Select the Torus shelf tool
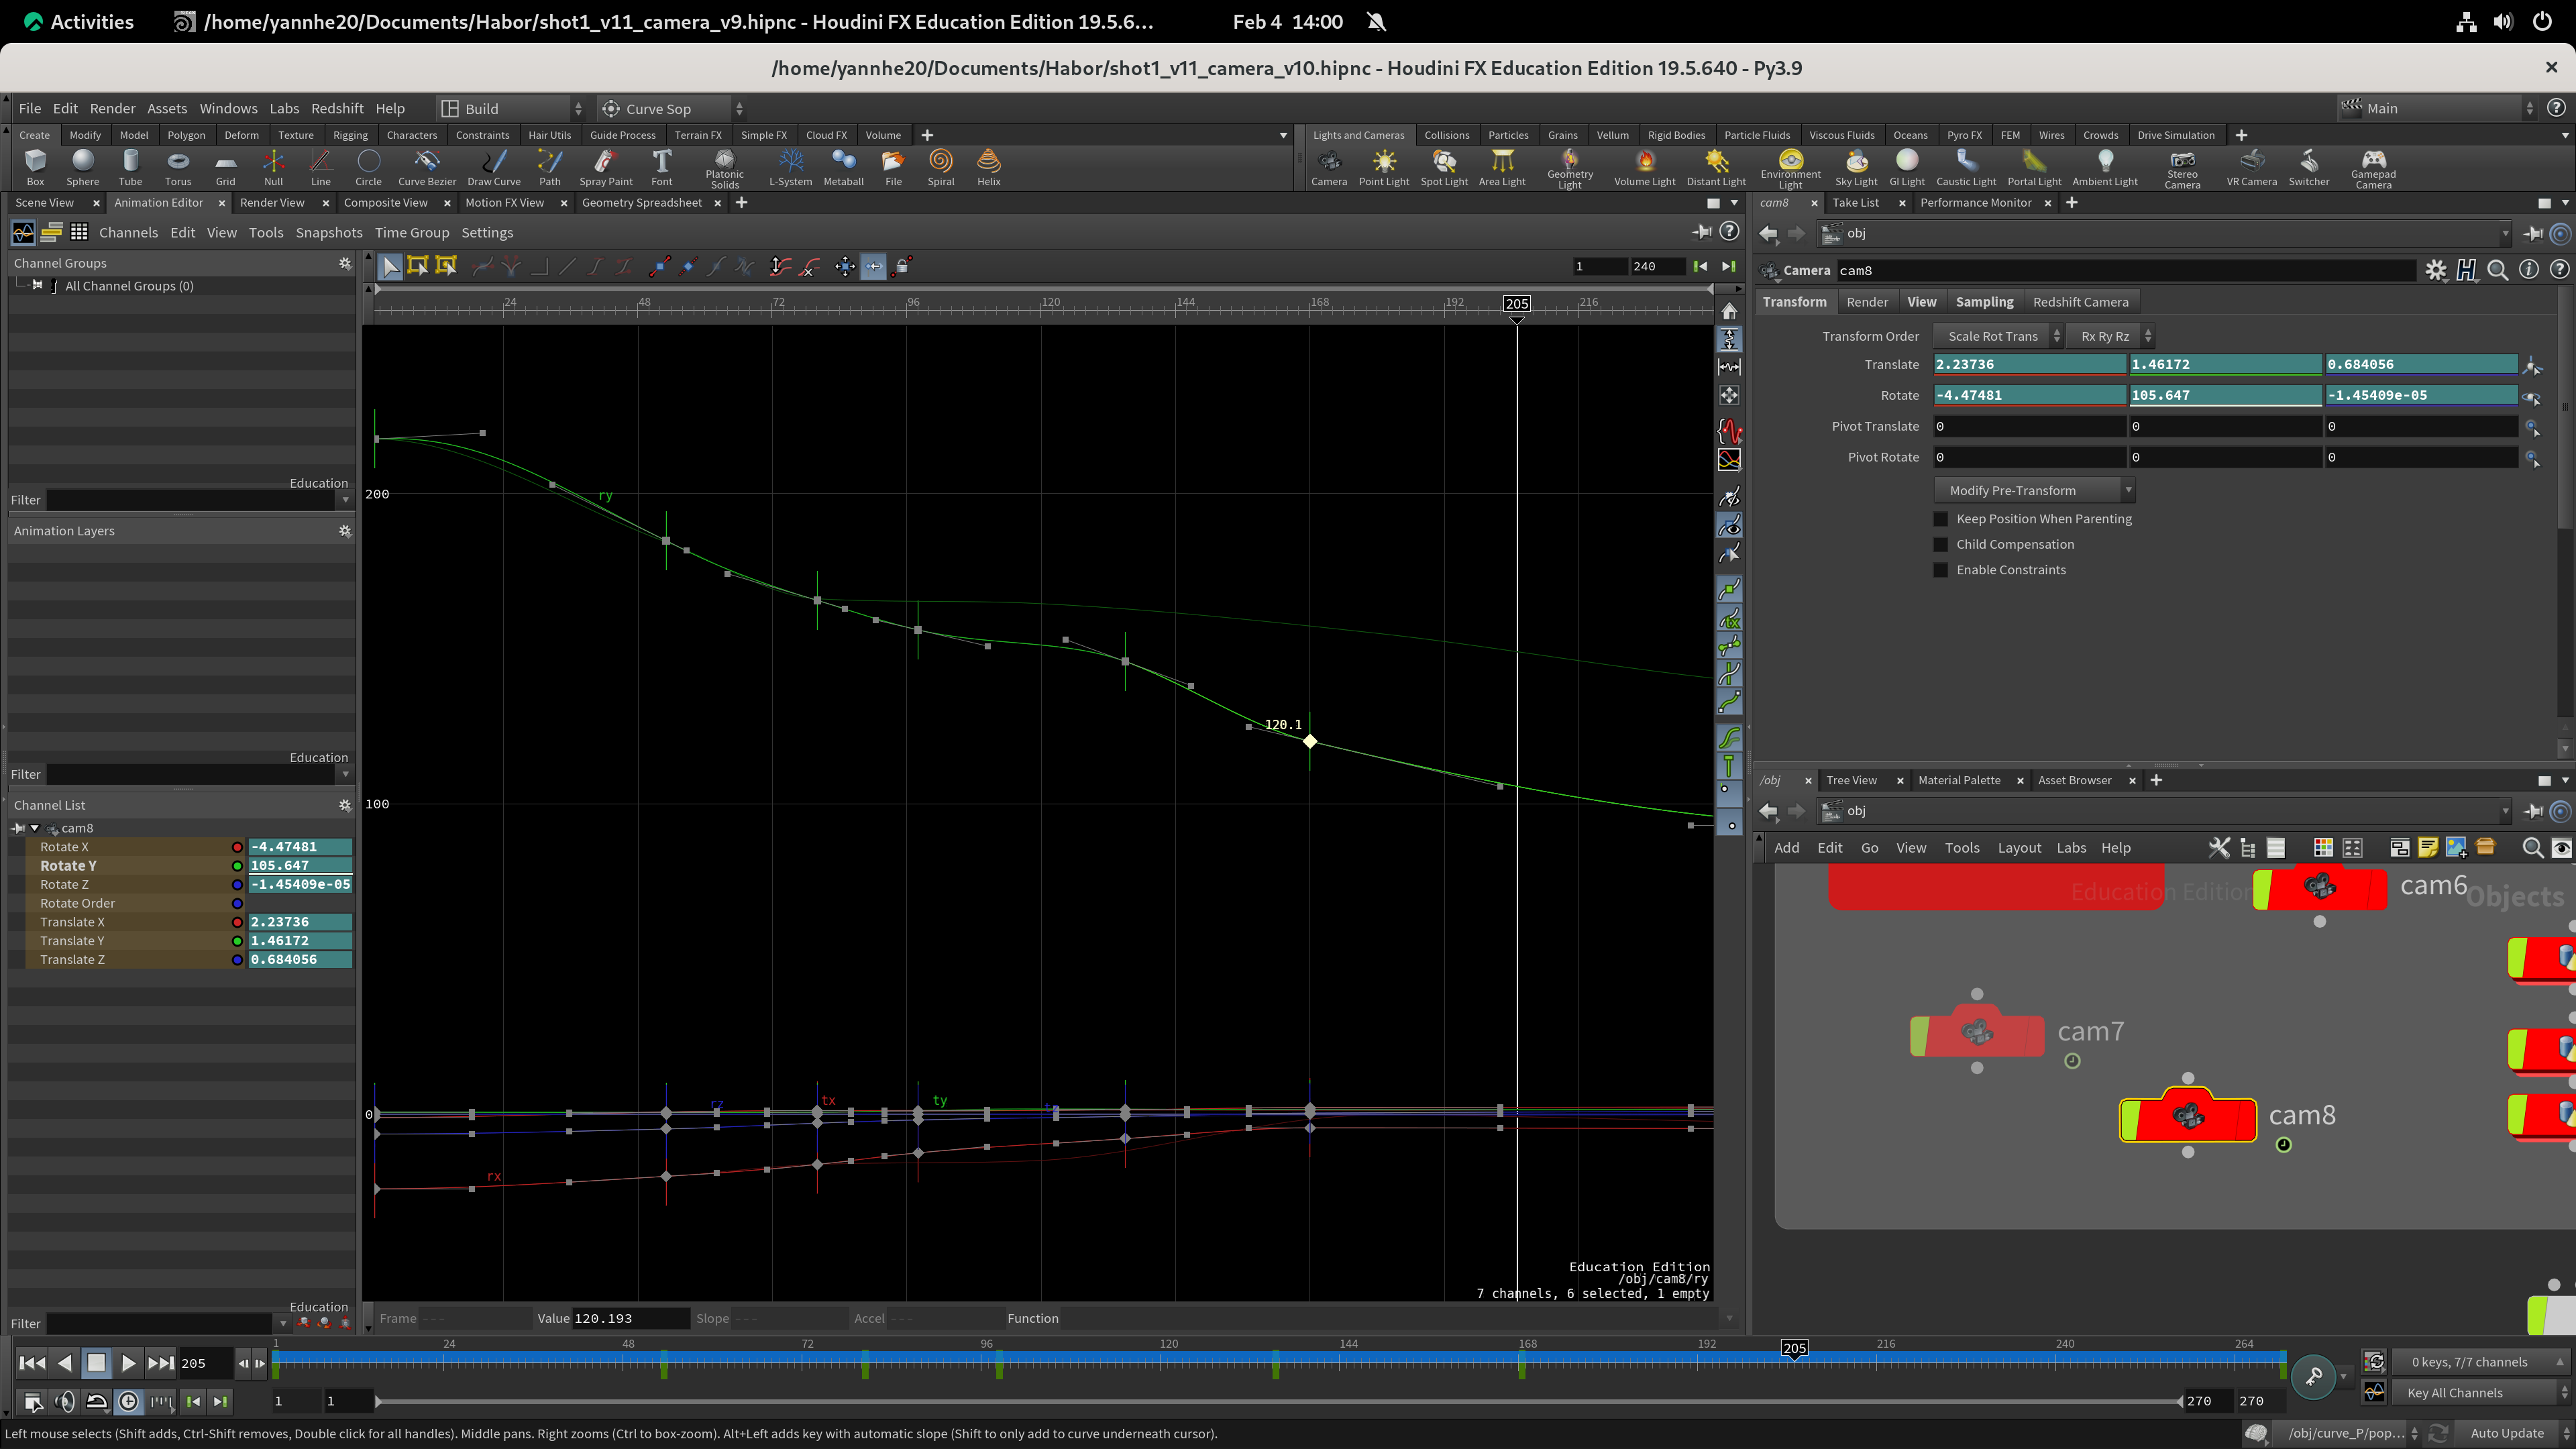Screen dimensions: 2576x1449 coord(178,167)
